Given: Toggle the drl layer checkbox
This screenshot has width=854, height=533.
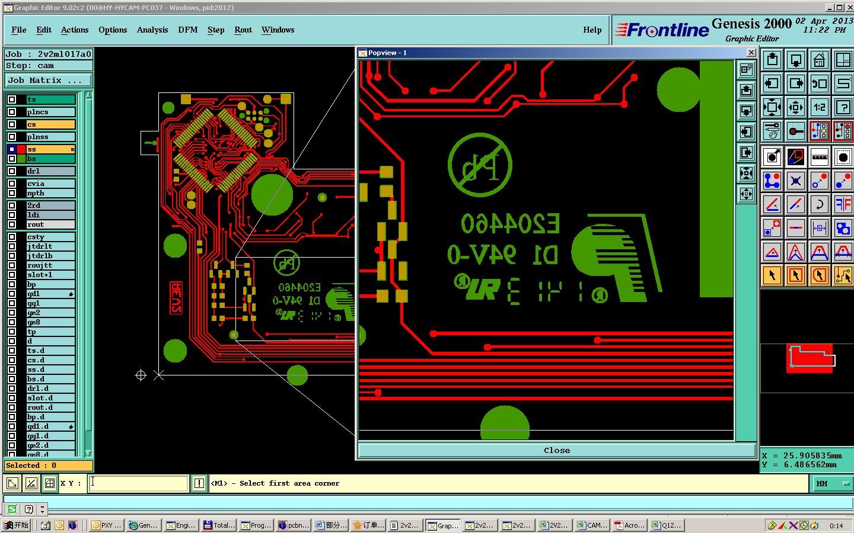Looking at the screenshot, I should pos(12,171).
